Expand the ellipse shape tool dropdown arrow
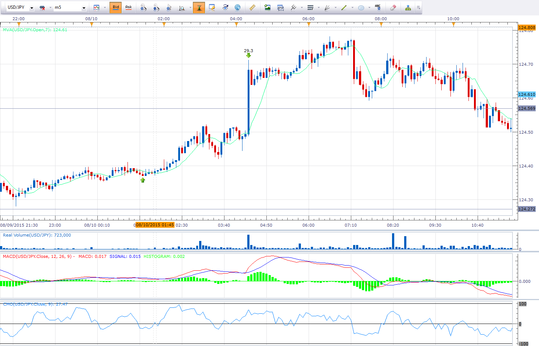The width and height of the screenshot is (539, 346). (x=369, y=8)
